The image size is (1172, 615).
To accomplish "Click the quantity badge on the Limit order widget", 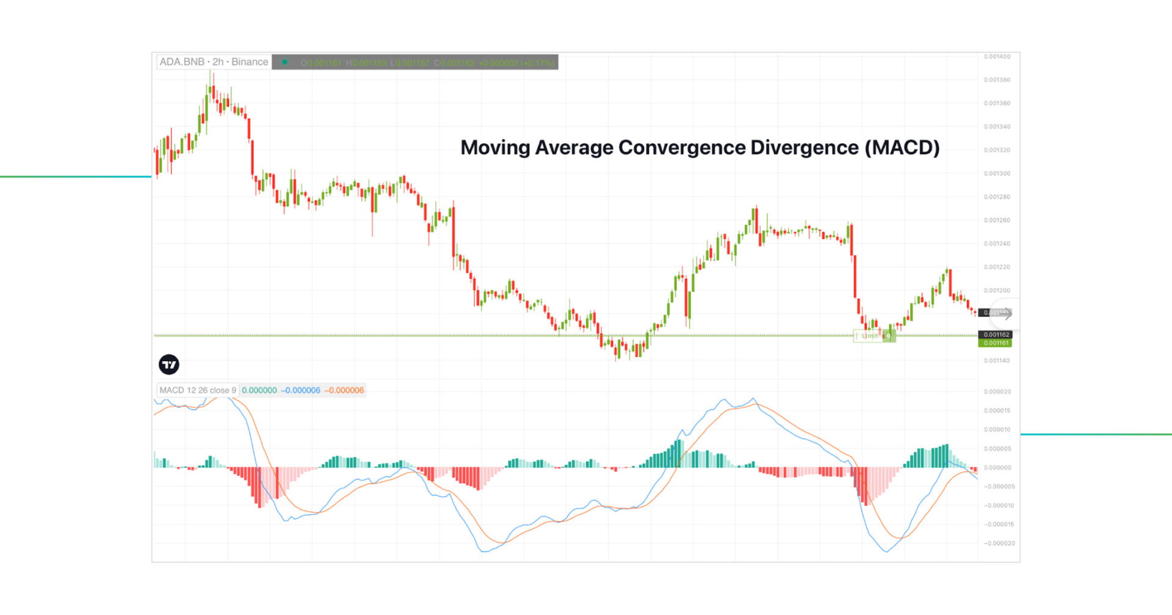I will 889,336.
